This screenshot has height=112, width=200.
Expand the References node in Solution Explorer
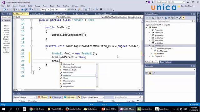(149, 33)
